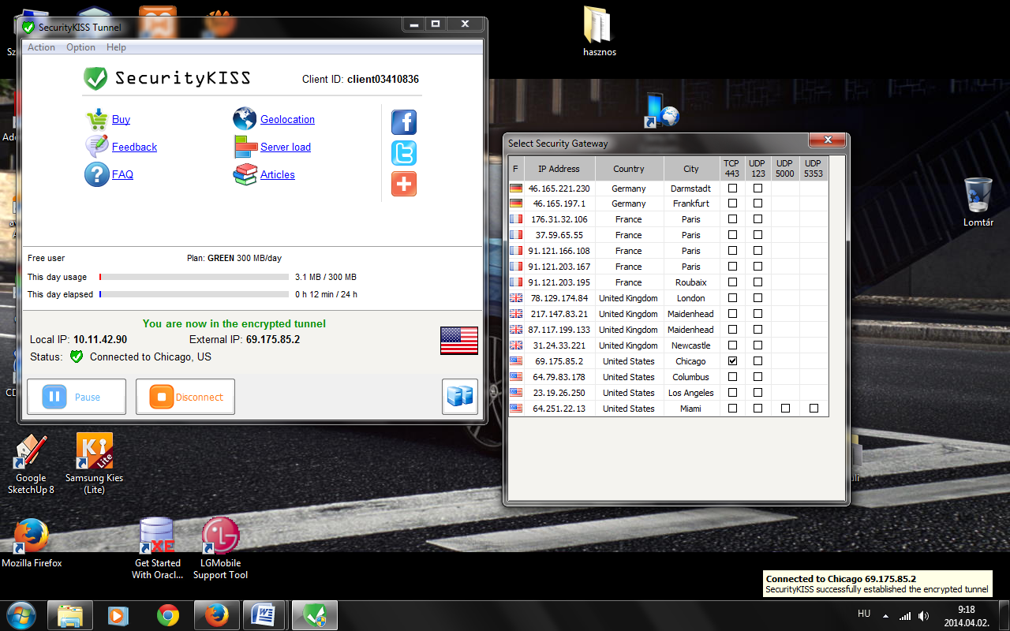Click the Feedback speech bubble icon
This screenshot has height=631, width=1010.
97,147
